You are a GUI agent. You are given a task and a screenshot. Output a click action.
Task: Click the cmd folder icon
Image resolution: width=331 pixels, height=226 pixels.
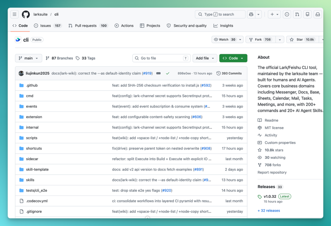pyautogui.click(x=21, y=96)
